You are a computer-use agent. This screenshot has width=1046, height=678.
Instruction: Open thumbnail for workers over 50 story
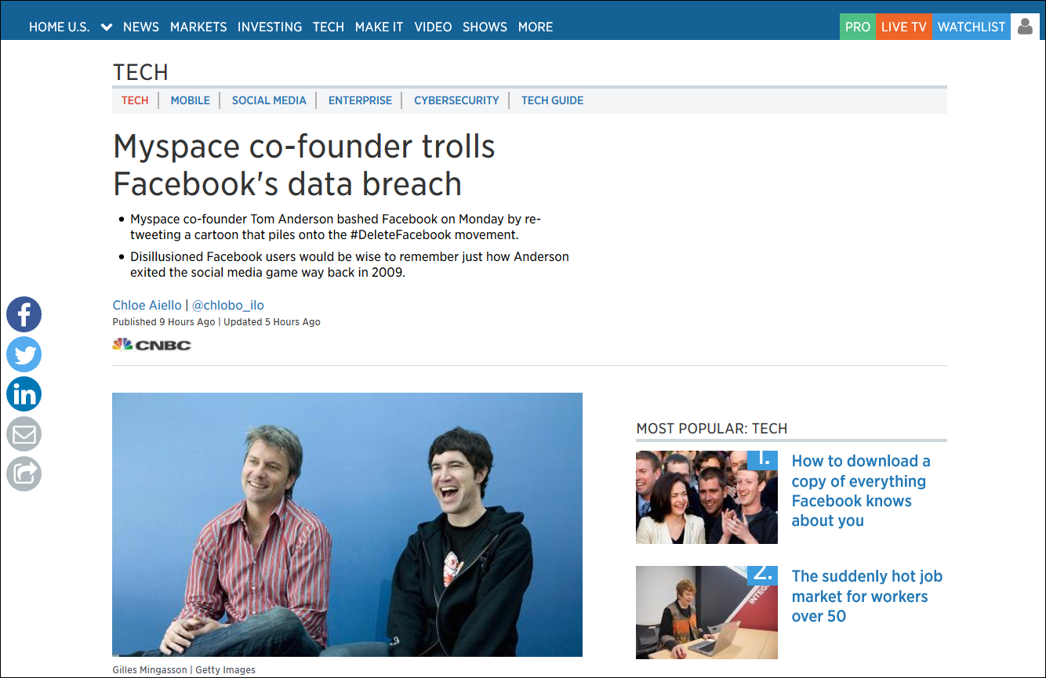click(706, 612)
